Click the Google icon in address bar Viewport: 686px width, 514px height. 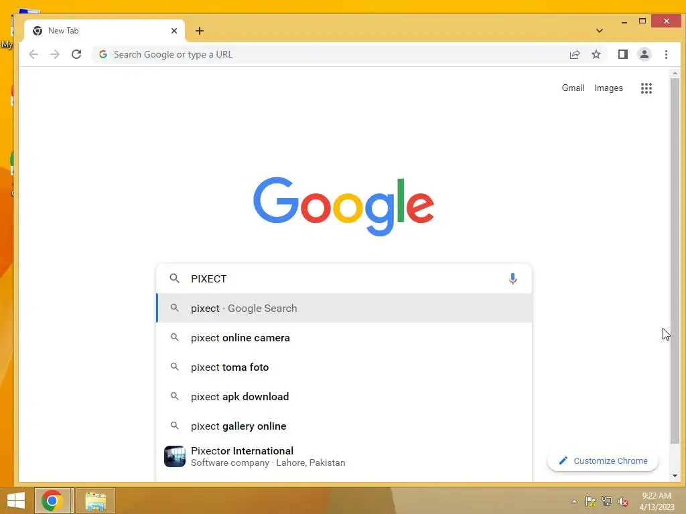(102, 54)
